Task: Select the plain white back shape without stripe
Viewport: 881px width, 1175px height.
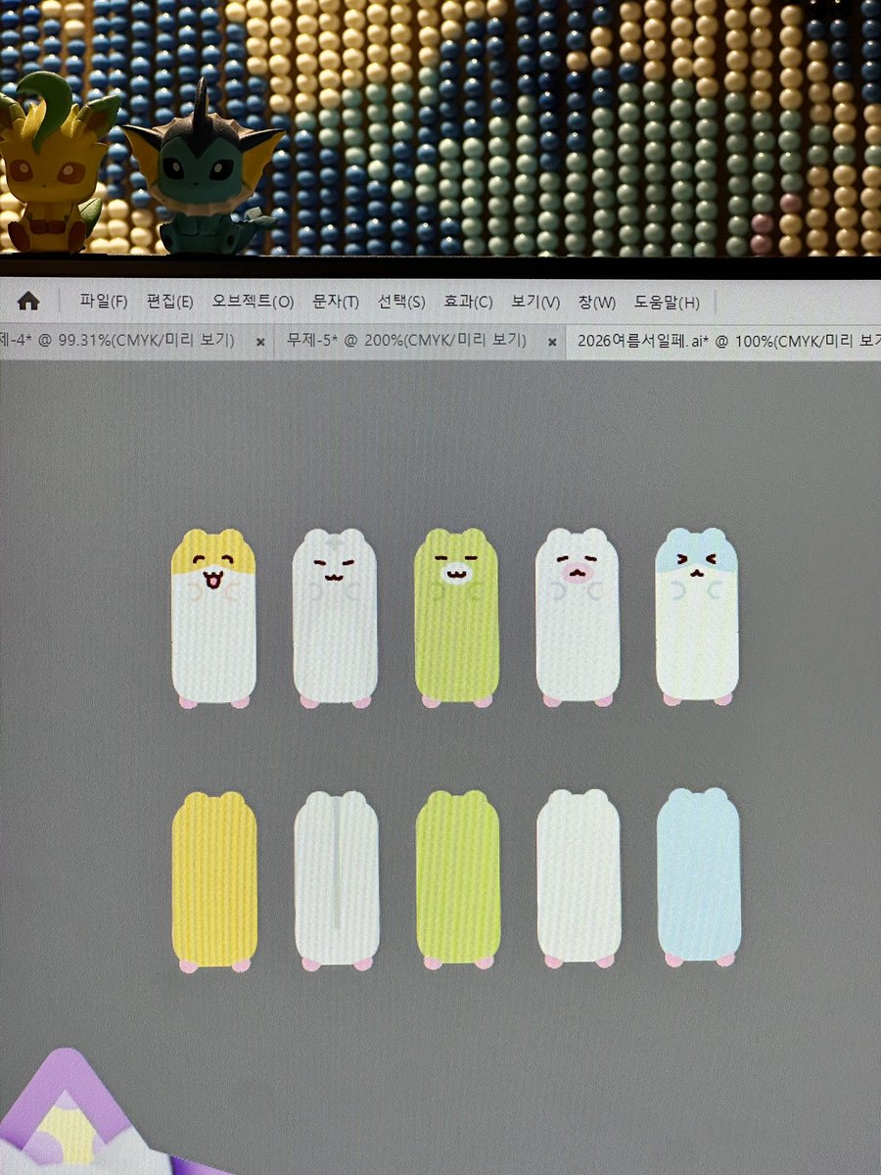Action: 579,879
